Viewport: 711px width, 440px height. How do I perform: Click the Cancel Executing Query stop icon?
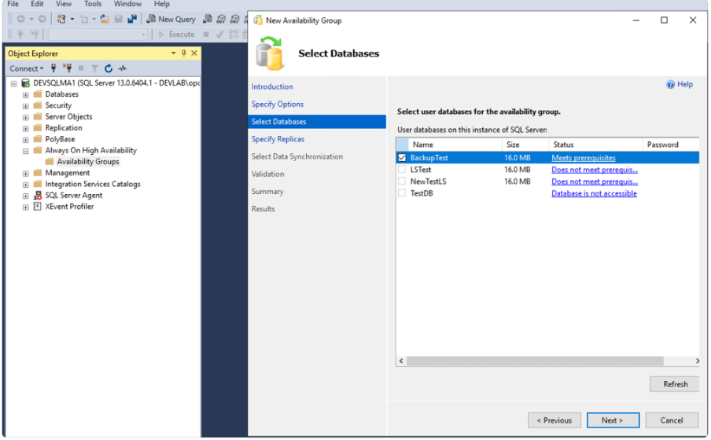coord(206,35)
